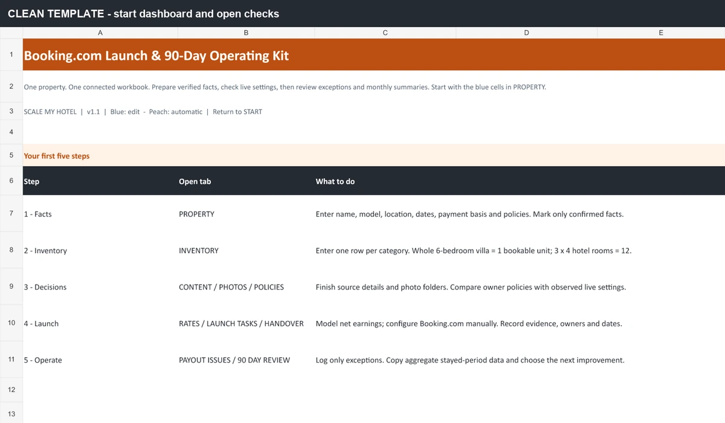Click the 'PAYOUT ISSUES / 90 DAY REVIEW' cell

click(246, 360)
